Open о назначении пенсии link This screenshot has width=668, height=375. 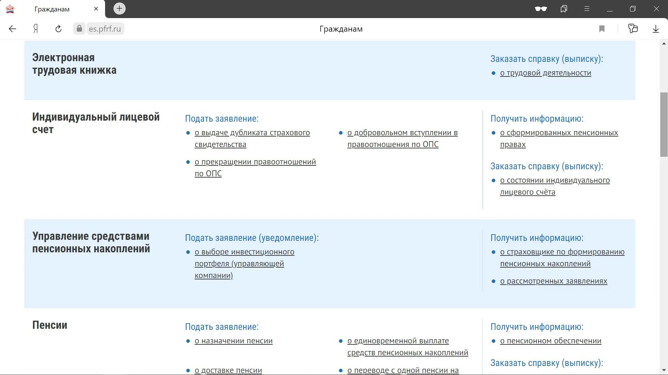point(234,341)
